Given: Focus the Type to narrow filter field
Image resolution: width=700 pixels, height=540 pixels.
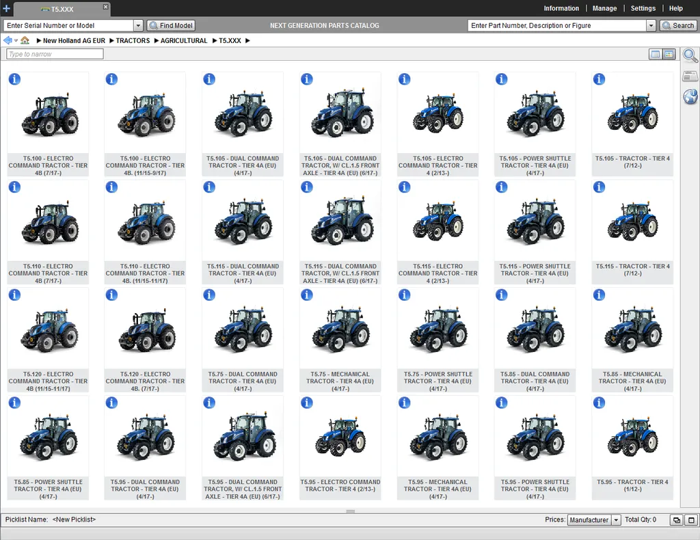Looking at the screenshot, I should (x=55, y=54).
